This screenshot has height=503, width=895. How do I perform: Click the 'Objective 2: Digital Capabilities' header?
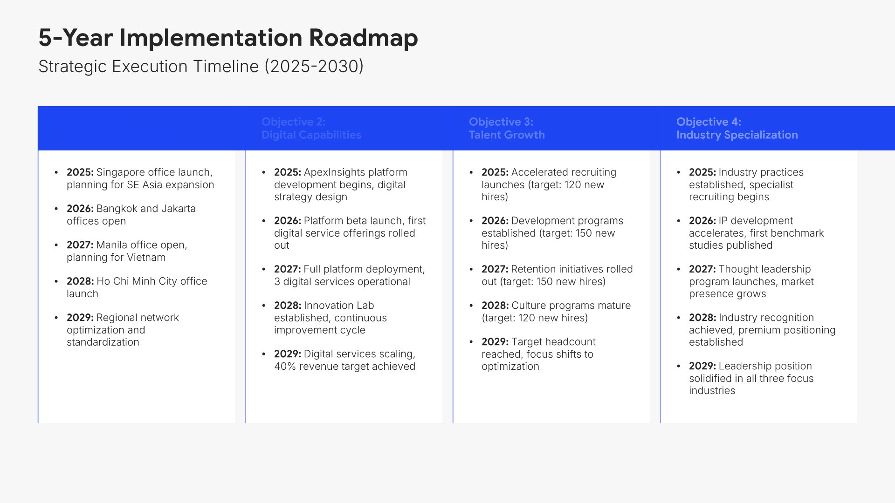[x=311, y=129]
